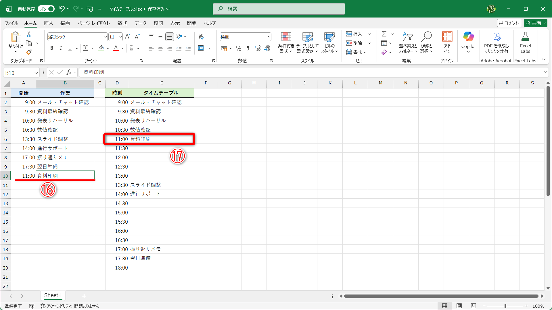
Task: Launch Copilot from the ribbon
Action: click(x=468, y=42)
